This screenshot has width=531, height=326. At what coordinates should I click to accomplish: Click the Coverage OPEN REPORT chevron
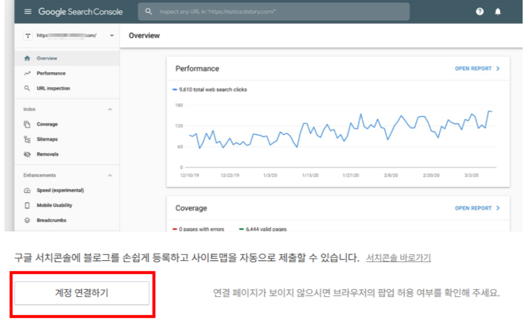click(x=498, y=208)
